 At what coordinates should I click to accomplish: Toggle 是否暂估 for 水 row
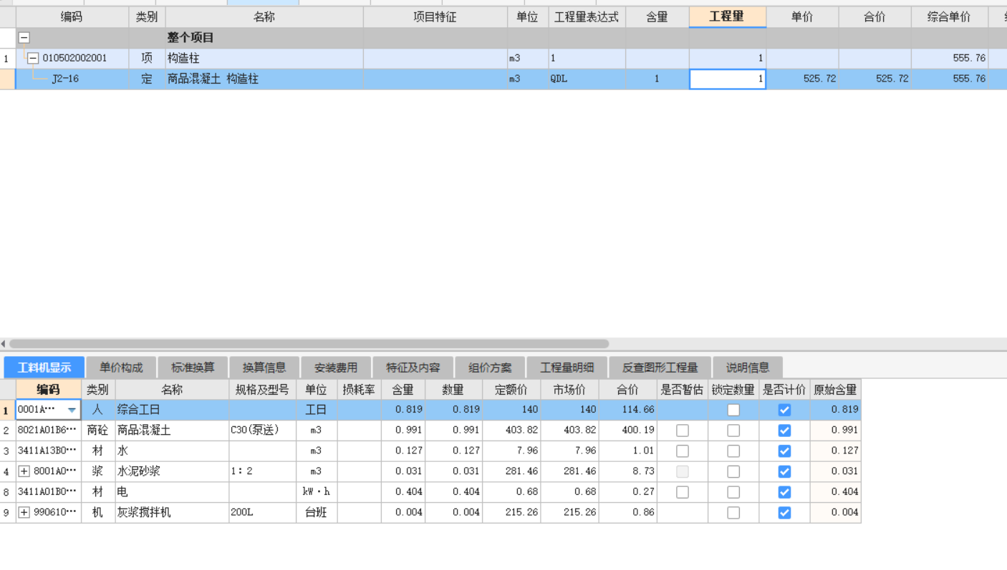click(x=683, y=451)
